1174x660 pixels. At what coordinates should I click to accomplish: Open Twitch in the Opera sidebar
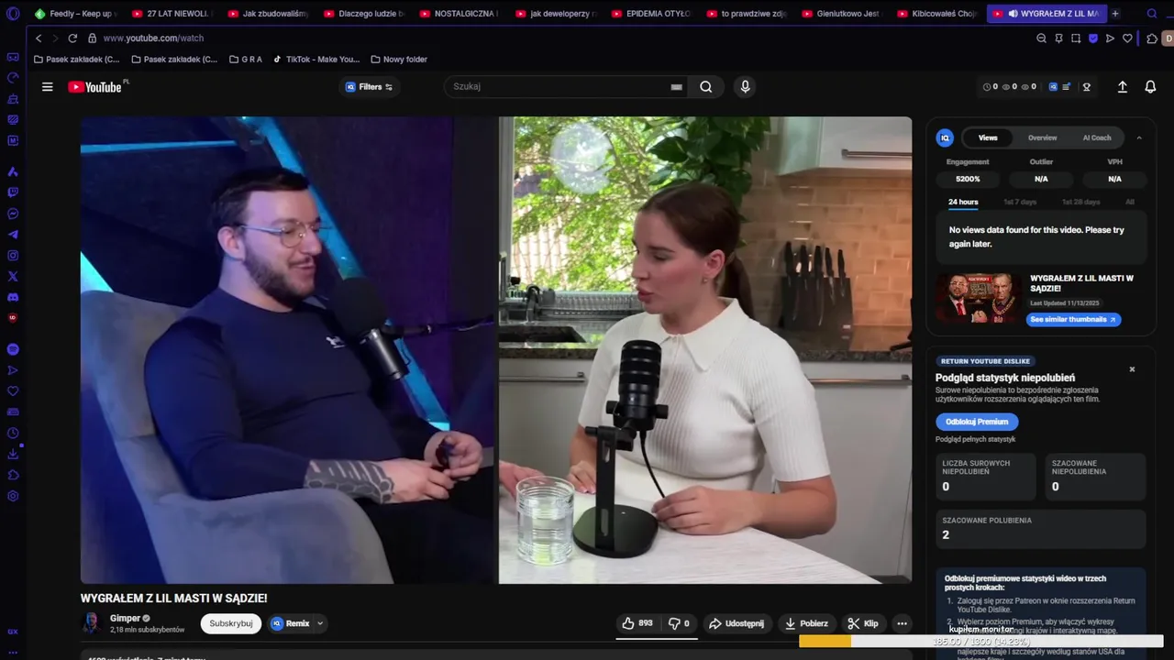tap(13, 192)
